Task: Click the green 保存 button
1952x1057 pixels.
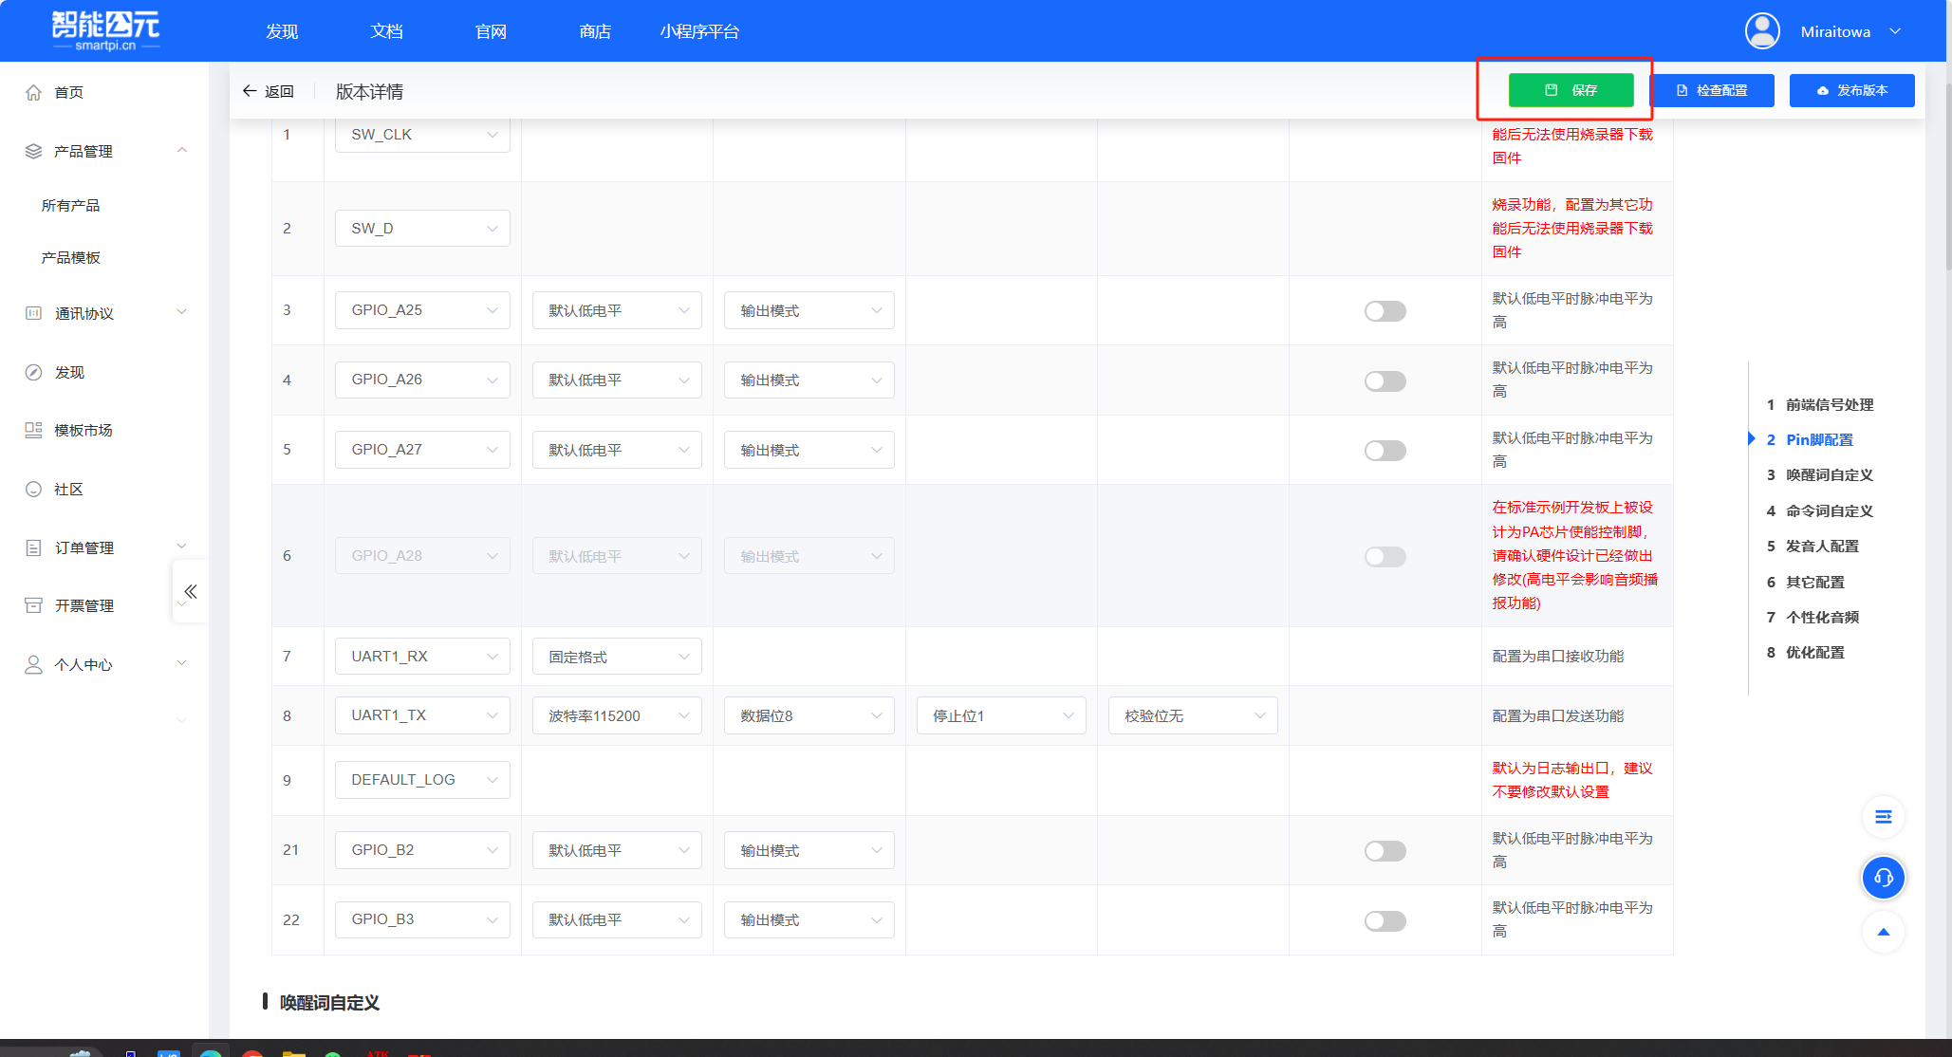Action: [x=1571, y=90]
